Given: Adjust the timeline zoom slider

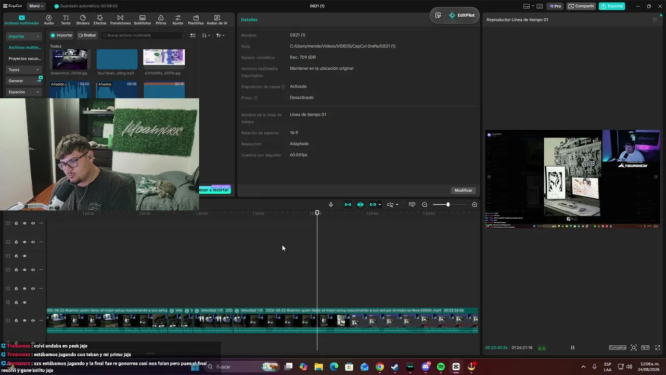Looking at the screenshot, I should [x=447, y=205].
